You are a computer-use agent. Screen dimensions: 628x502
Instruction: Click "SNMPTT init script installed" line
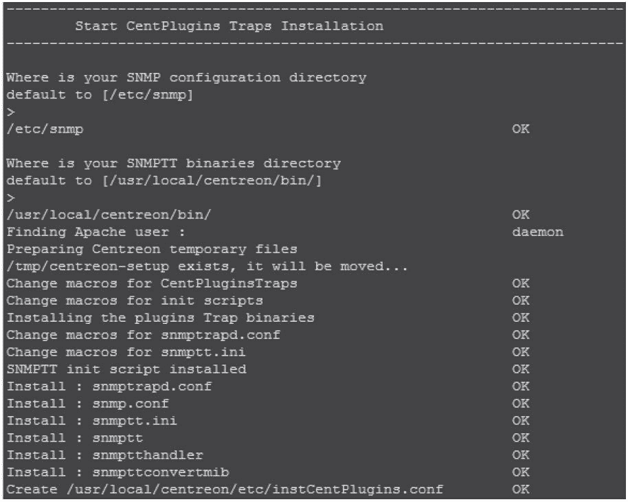coord(126,369)
